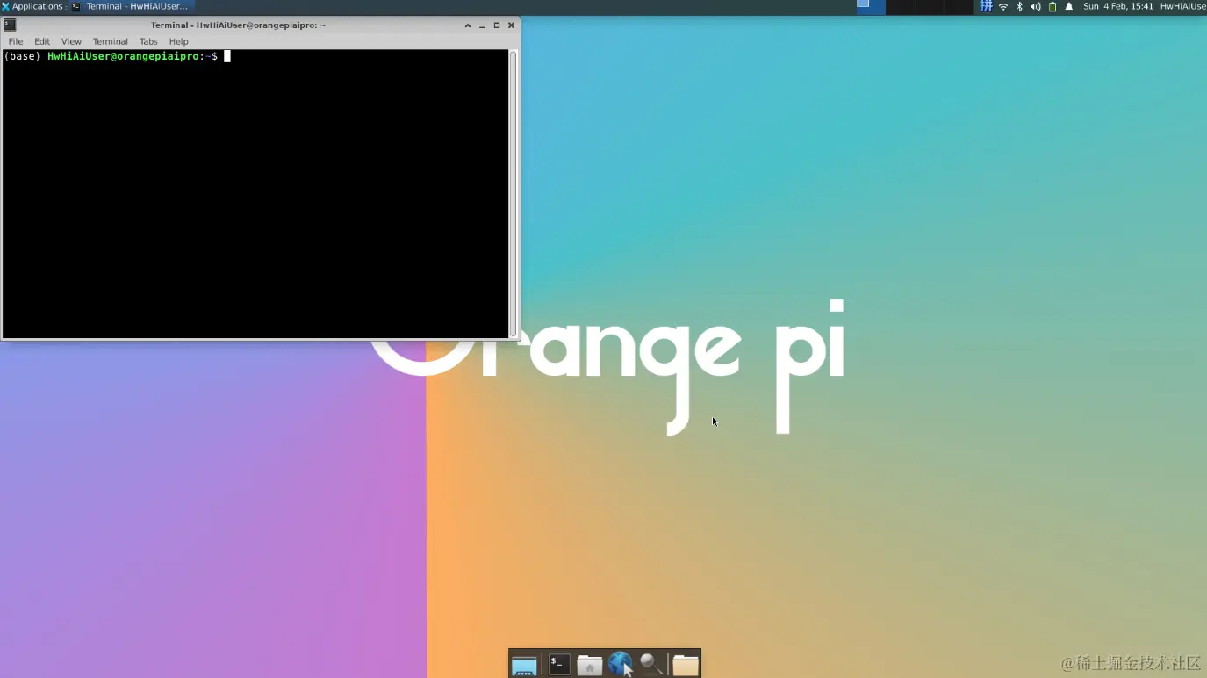Open the Help menu in Terminal
Viewport: 1207px width, 678px height.
(x=178, y=41)
